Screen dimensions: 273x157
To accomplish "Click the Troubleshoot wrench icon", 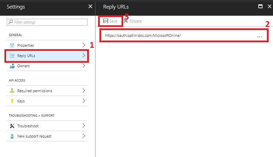I will (x=12, y=126).
